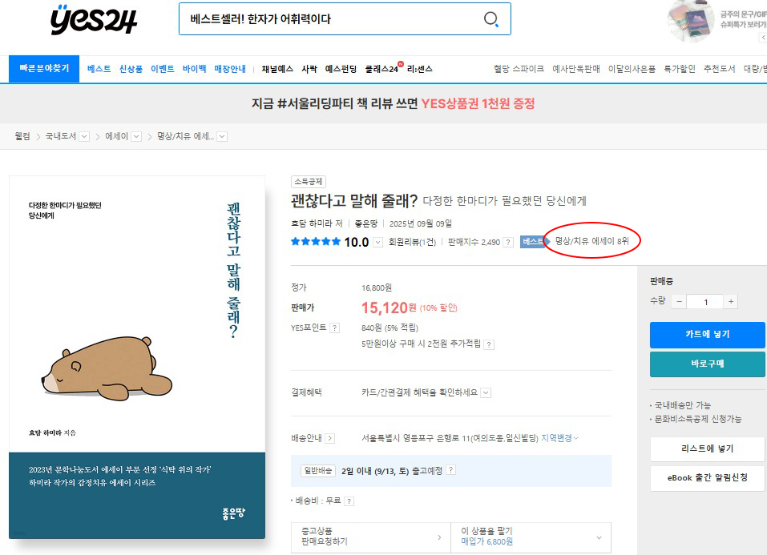Expand the 명상/치유 에세이 breadcrumb dropdown
This screenshot has height=555, width=767.
coord(222,136)
